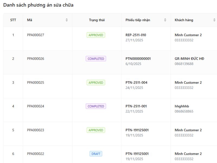Click the COMPLETED badge for PPA000026
217x163 pixels.
coord(96,59)
